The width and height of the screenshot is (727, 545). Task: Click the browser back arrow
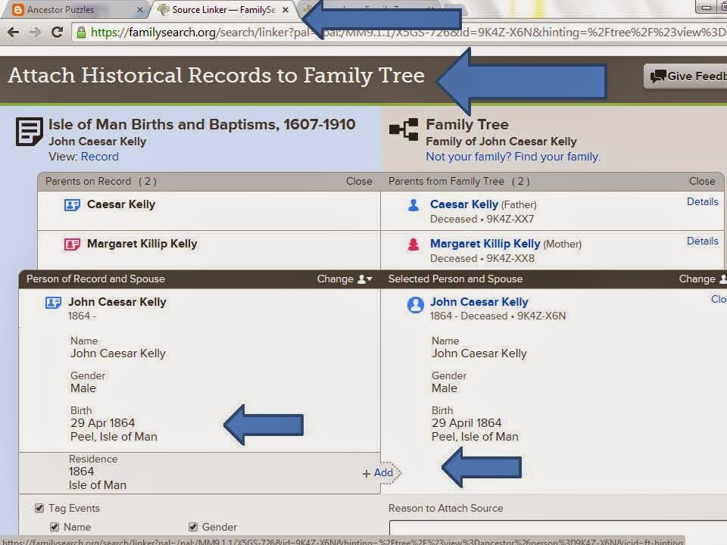click(x=13, y=33)
